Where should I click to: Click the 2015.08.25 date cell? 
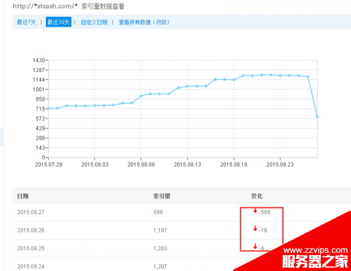click(x=31, y=248)
